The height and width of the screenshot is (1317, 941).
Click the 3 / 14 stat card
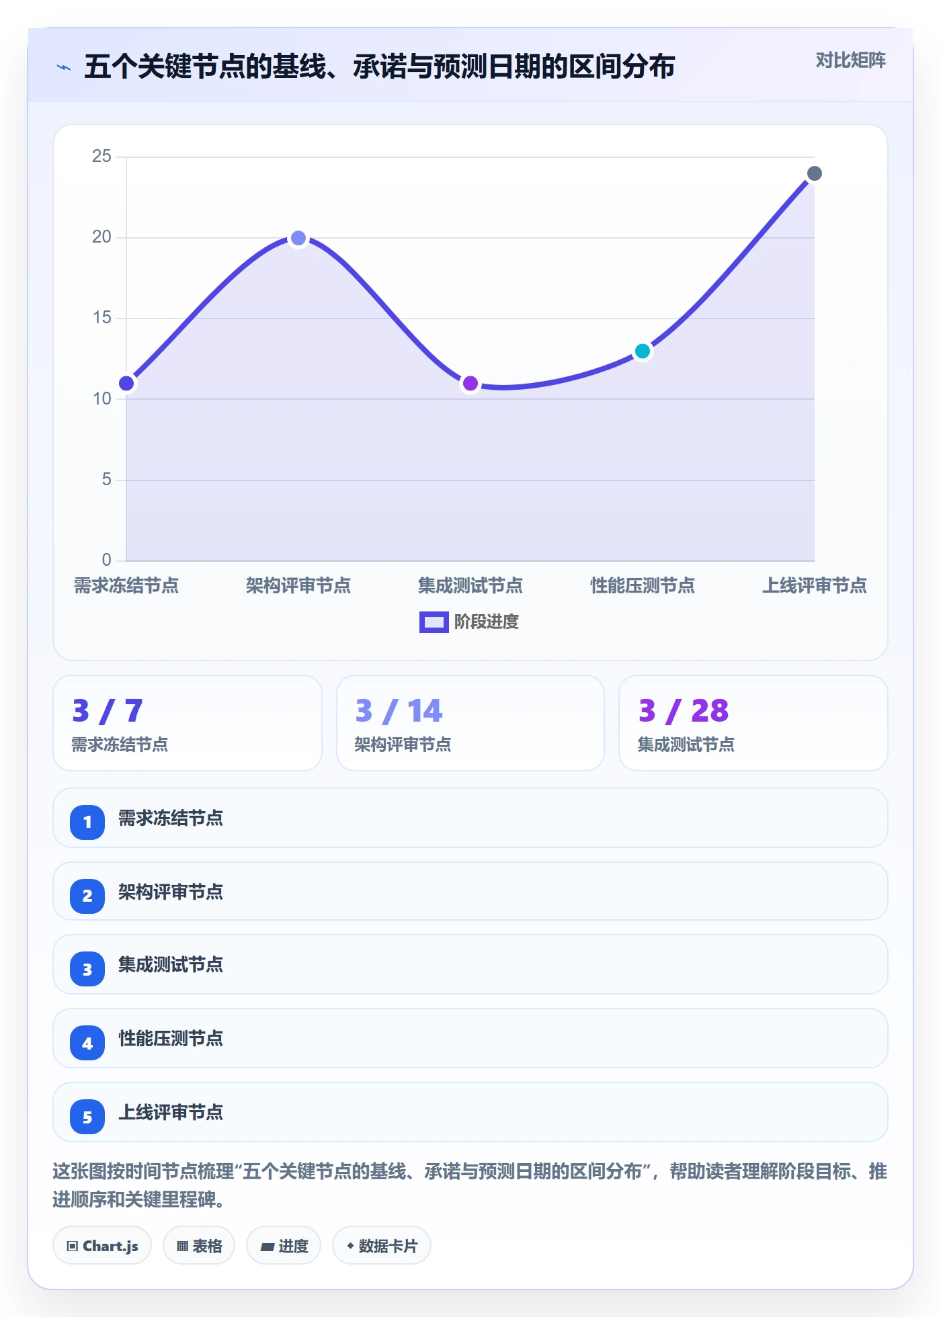click(x=470, y=723)
